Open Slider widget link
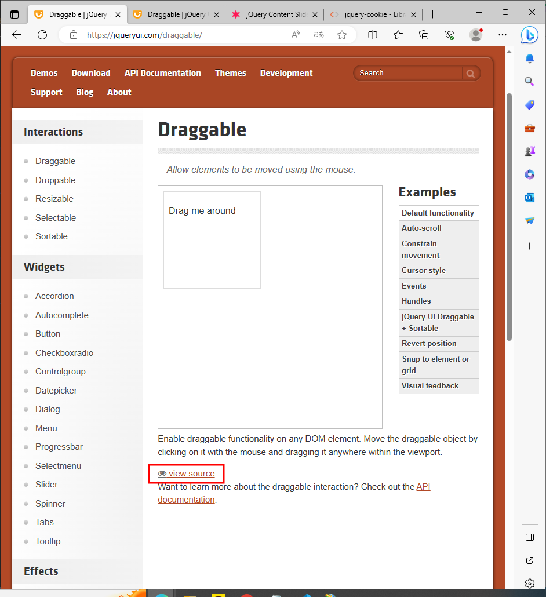 coord(46,485)
